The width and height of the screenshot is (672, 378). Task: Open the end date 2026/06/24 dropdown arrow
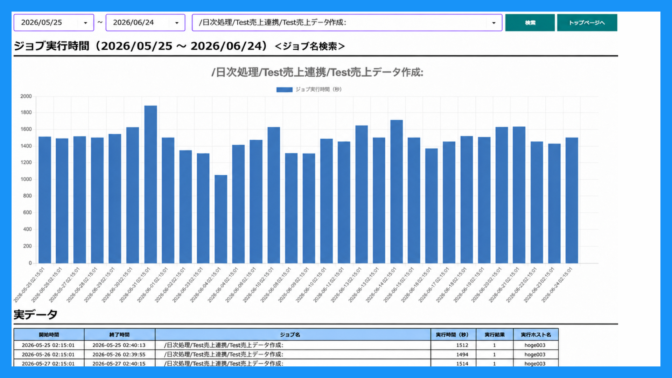click(x=177, y=23)
